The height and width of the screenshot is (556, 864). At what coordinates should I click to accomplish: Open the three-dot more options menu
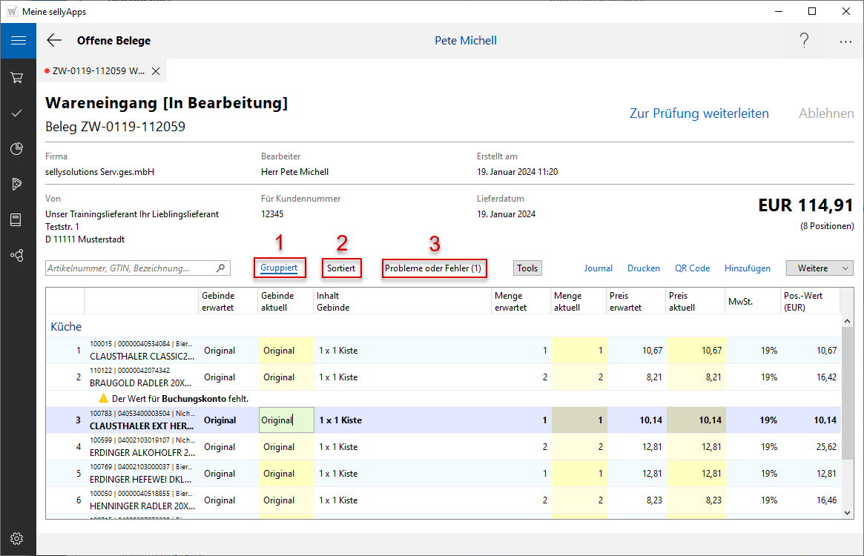[x=845, y=42]
